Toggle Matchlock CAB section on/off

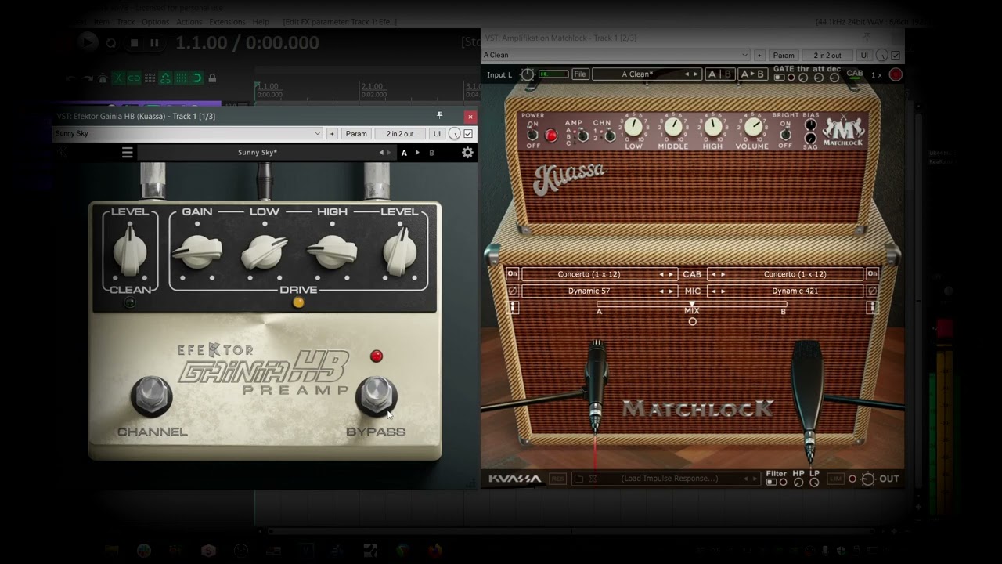pyautogui.click(x=855, y=74)
